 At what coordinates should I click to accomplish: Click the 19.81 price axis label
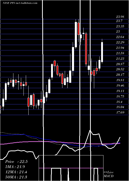[120, 80]
